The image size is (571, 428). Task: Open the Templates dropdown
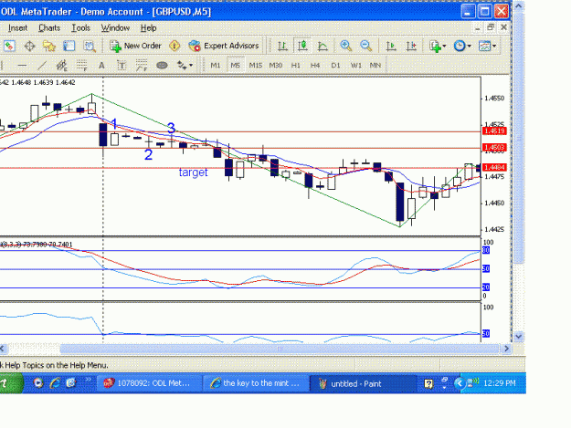[487, 46]
